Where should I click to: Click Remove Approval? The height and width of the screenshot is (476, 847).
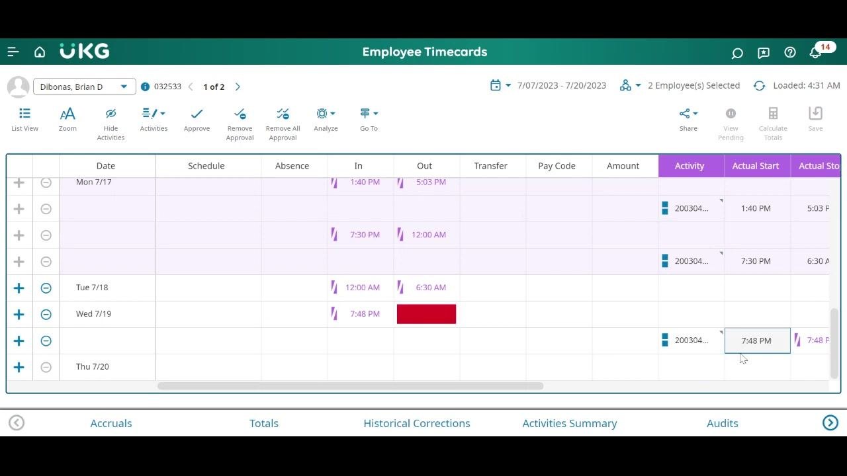point(240,124)
